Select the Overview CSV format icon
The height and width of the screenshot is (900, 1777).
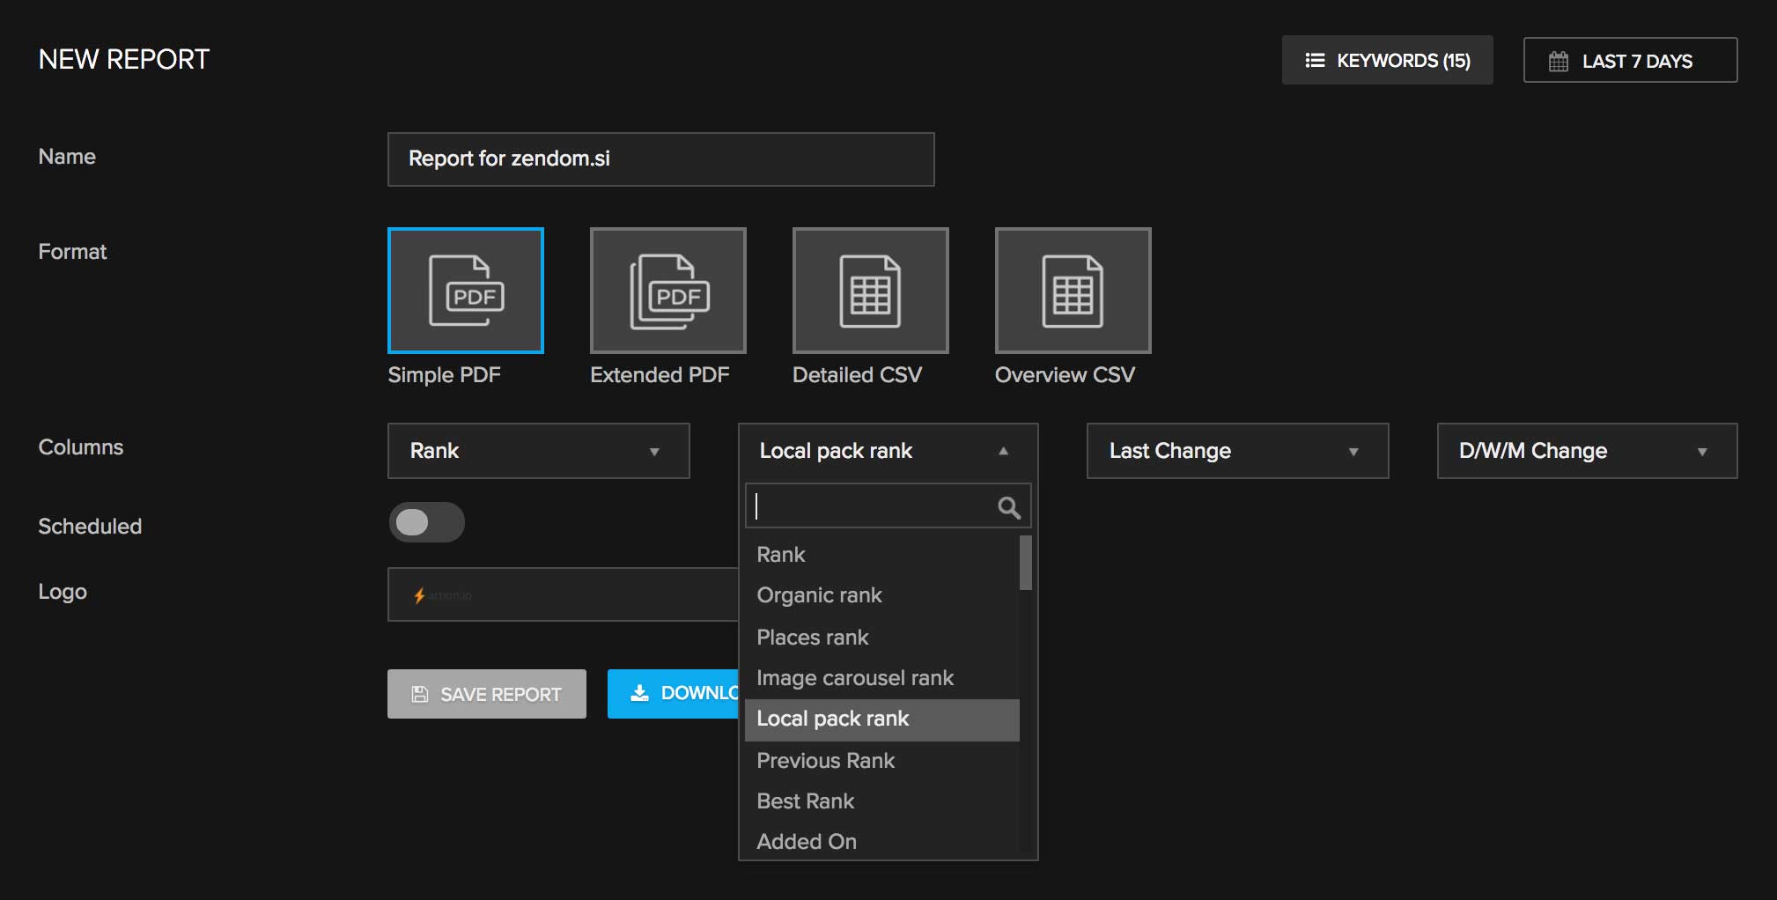1073,291
